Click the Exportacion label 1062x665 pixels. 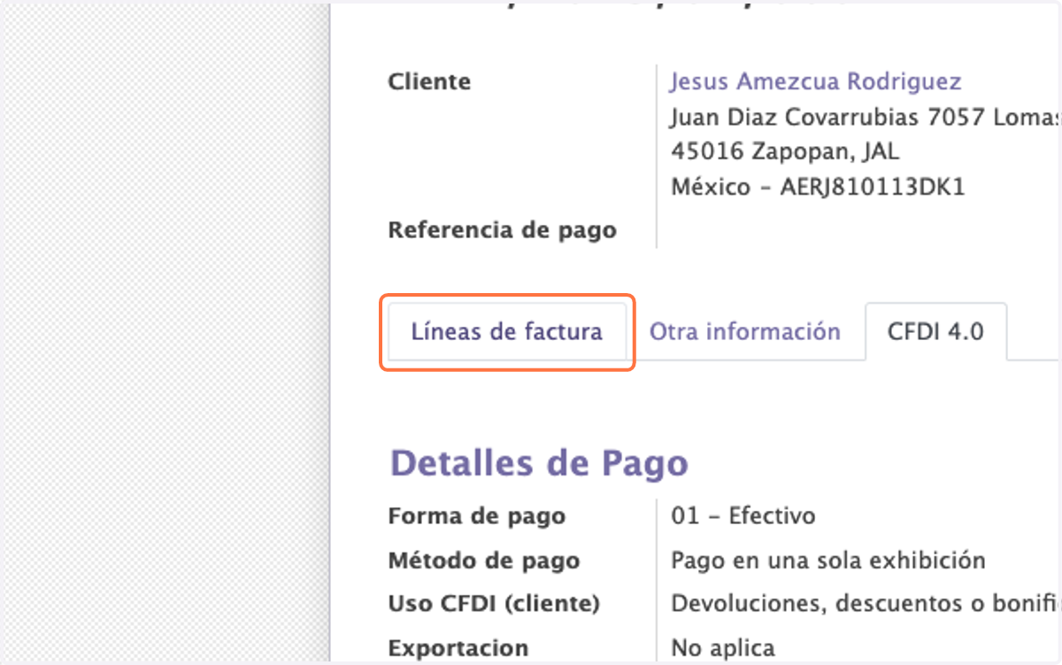[x=458, y=648]
